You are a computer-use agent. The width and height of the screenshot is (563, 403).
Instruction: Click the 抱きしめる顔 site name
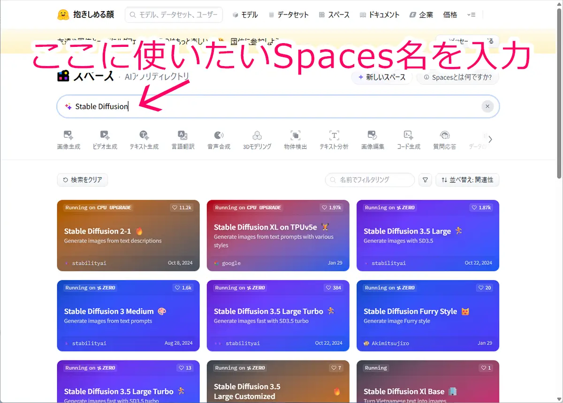[x=93, y=15]
